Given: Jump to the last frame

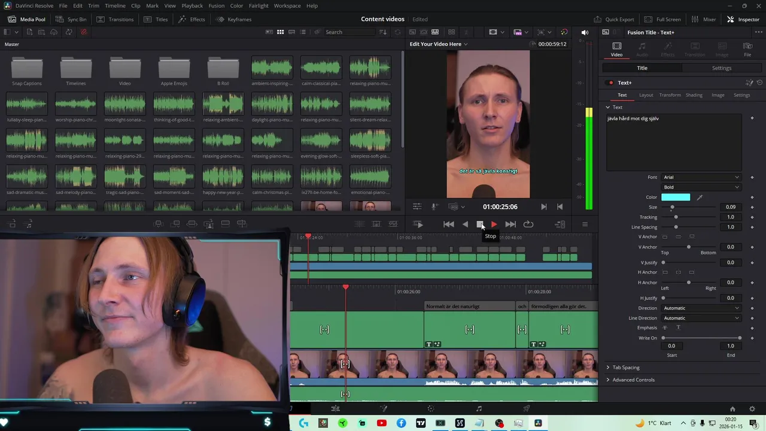Looking at the screenshot, I should point(510,224).
